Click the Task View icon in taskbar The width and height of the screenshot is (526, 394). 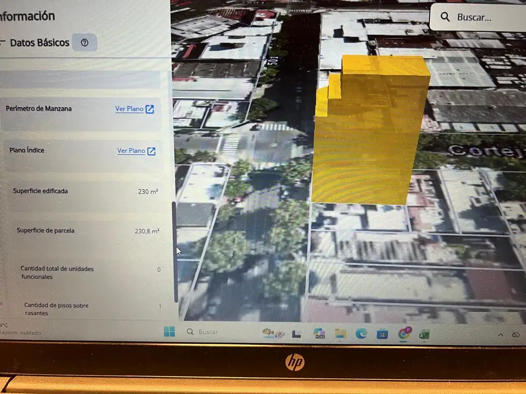[x=296, y=333]
